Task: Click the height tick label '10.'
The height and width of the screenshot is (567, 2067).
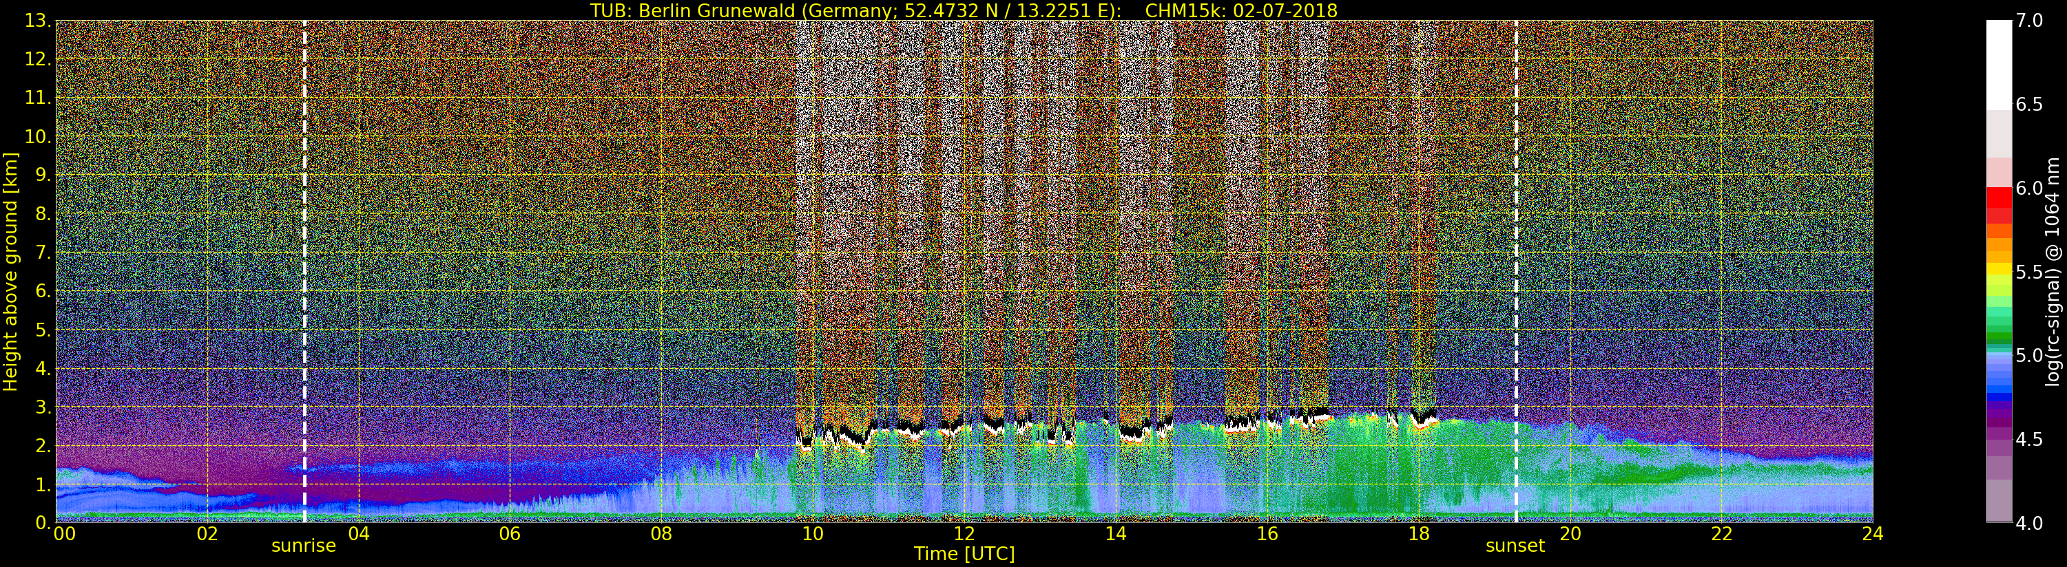Action: coord(38,136)
